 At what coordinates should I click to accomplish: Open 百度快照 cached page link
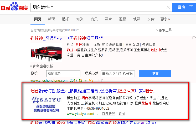[x=109, y=114]
